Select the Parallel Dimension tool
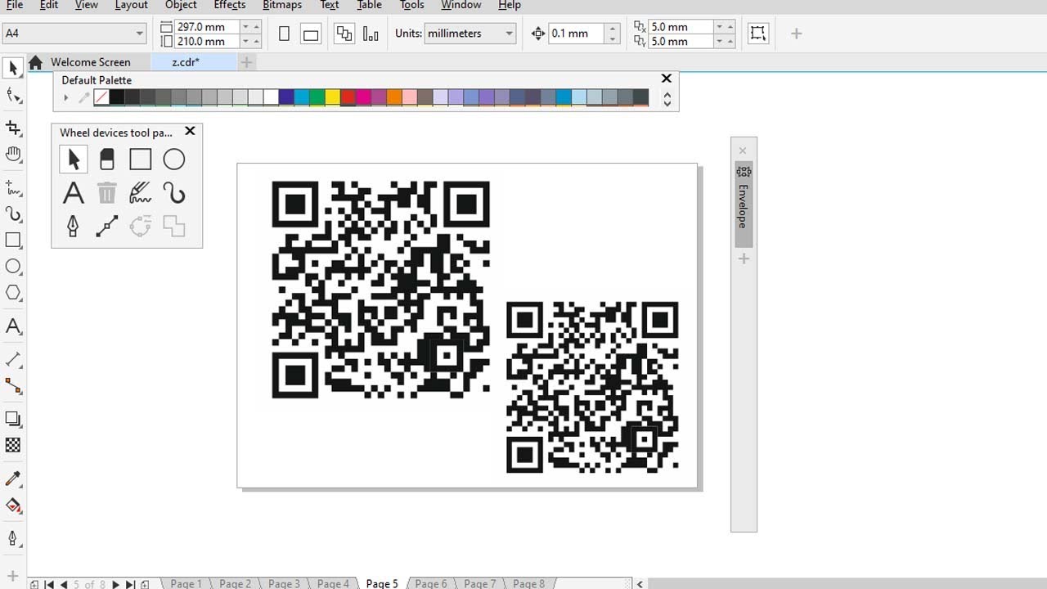This screenshot has height=589, width=1047. (13, 359)
